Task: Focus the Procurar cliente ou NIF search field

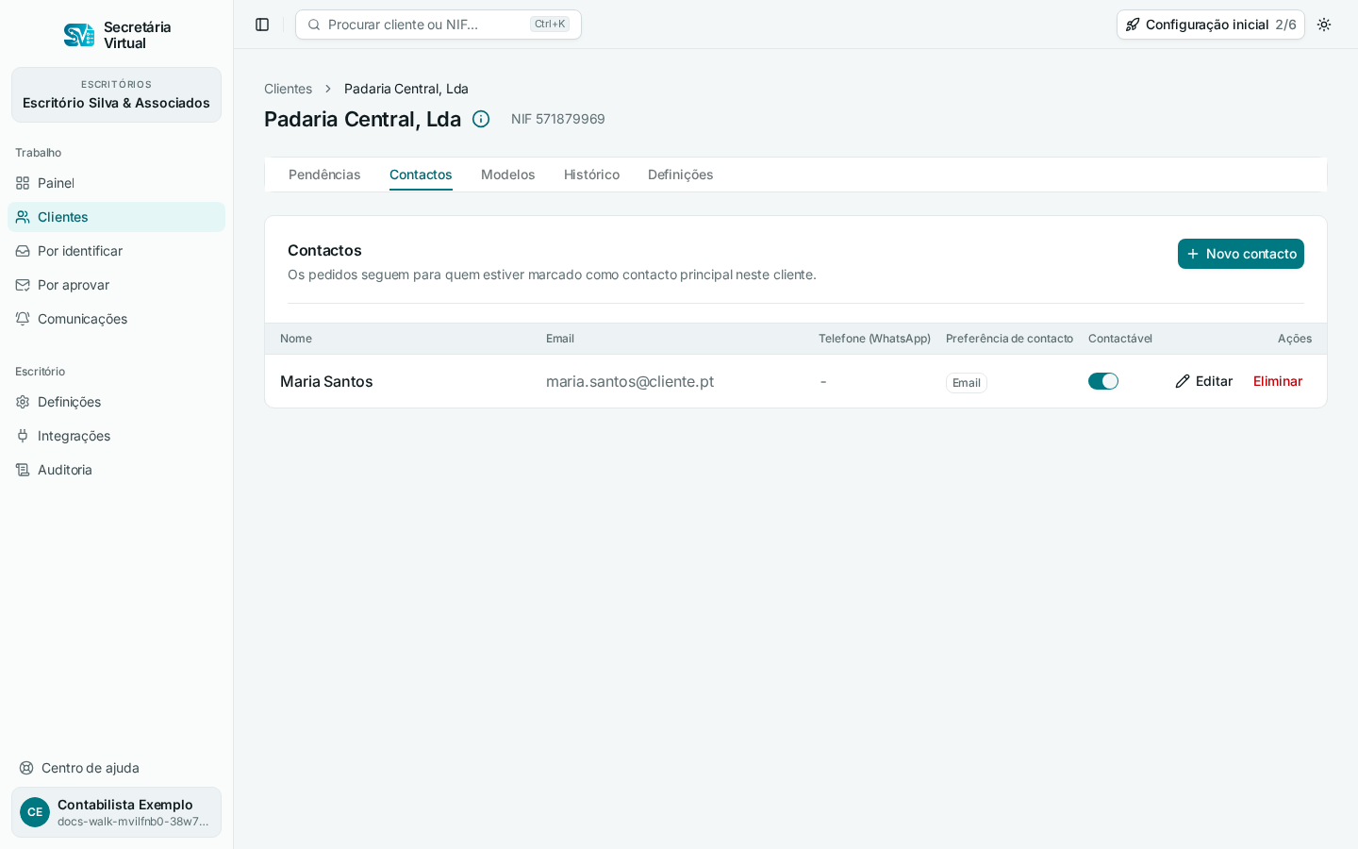Action: point(439,25)
